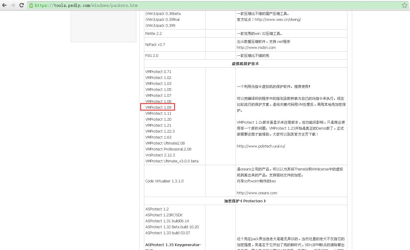This screenshot has width=410, height=250.
Task: Click the browser forward arrow
Action: coord(13,5)
